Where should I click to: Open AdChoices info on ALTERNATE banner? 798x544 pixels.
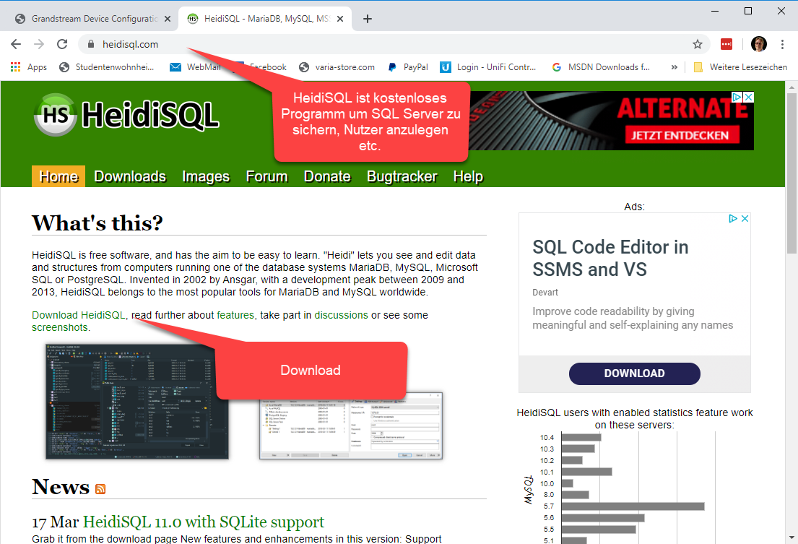pyautogui.click(x=737, y=97)
